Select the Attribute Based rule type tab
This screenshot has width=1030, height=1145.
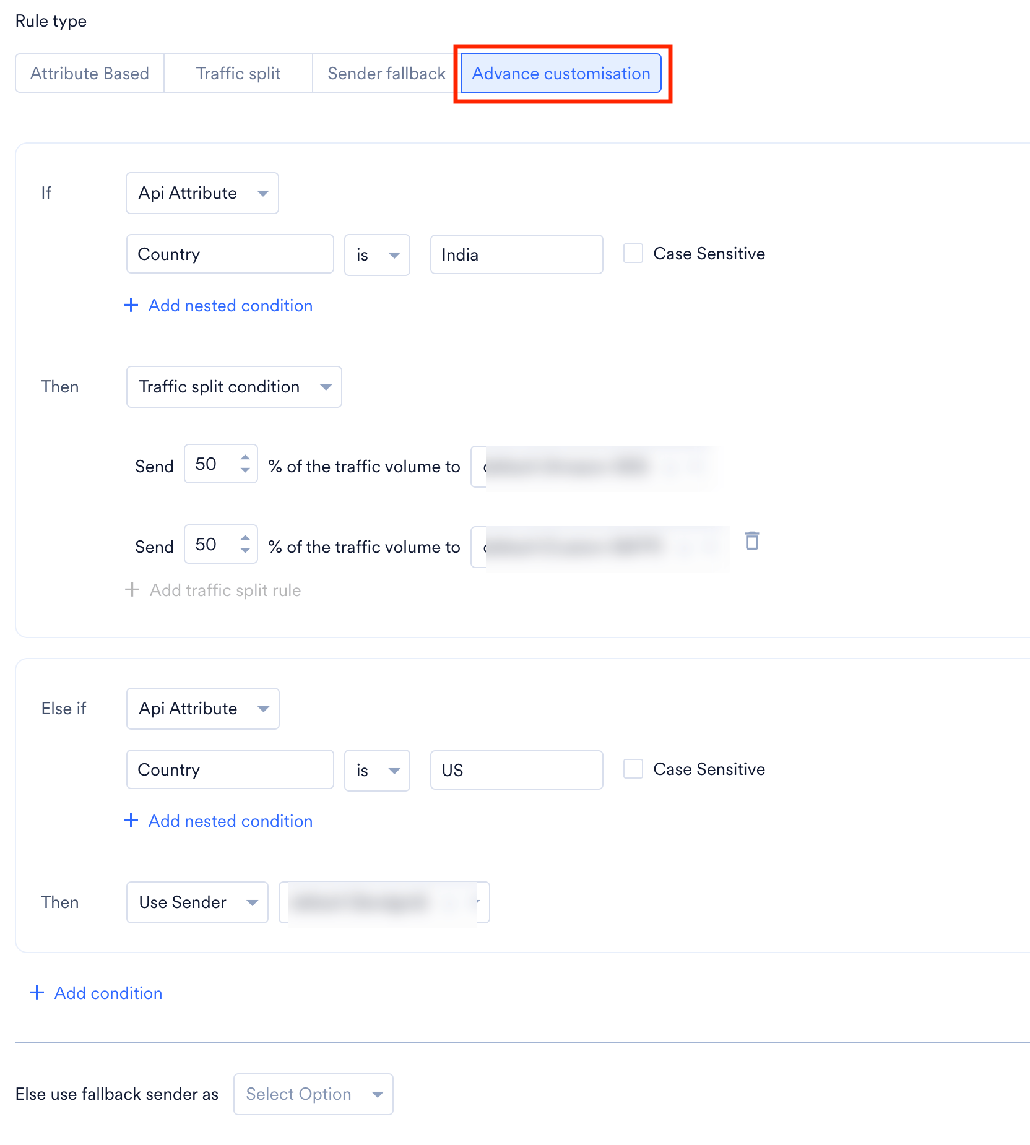[x=90, y=73]
